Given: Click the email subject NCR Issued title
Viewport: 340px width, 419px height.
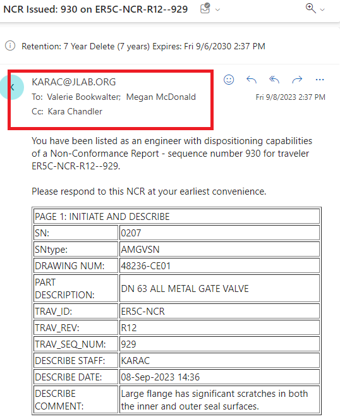Looking at the screenshot, I should [x=95, y=9].
